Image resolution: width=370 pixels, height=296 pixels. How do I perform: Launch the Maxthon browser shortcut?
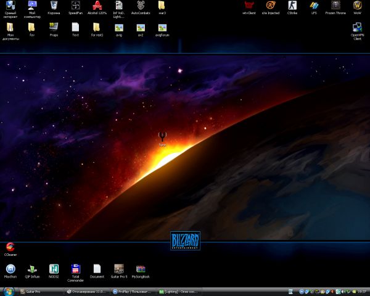[10, 271]
